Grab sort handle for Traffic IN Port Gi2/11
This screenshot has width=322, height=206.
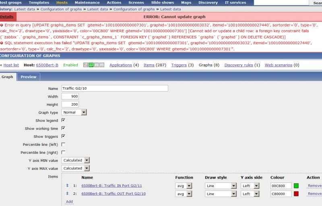pos(67,186)
